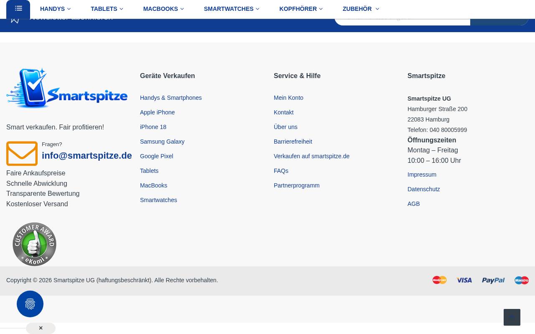Expand the MACBOOKS dropdown menu

click(x=163, y=9)
